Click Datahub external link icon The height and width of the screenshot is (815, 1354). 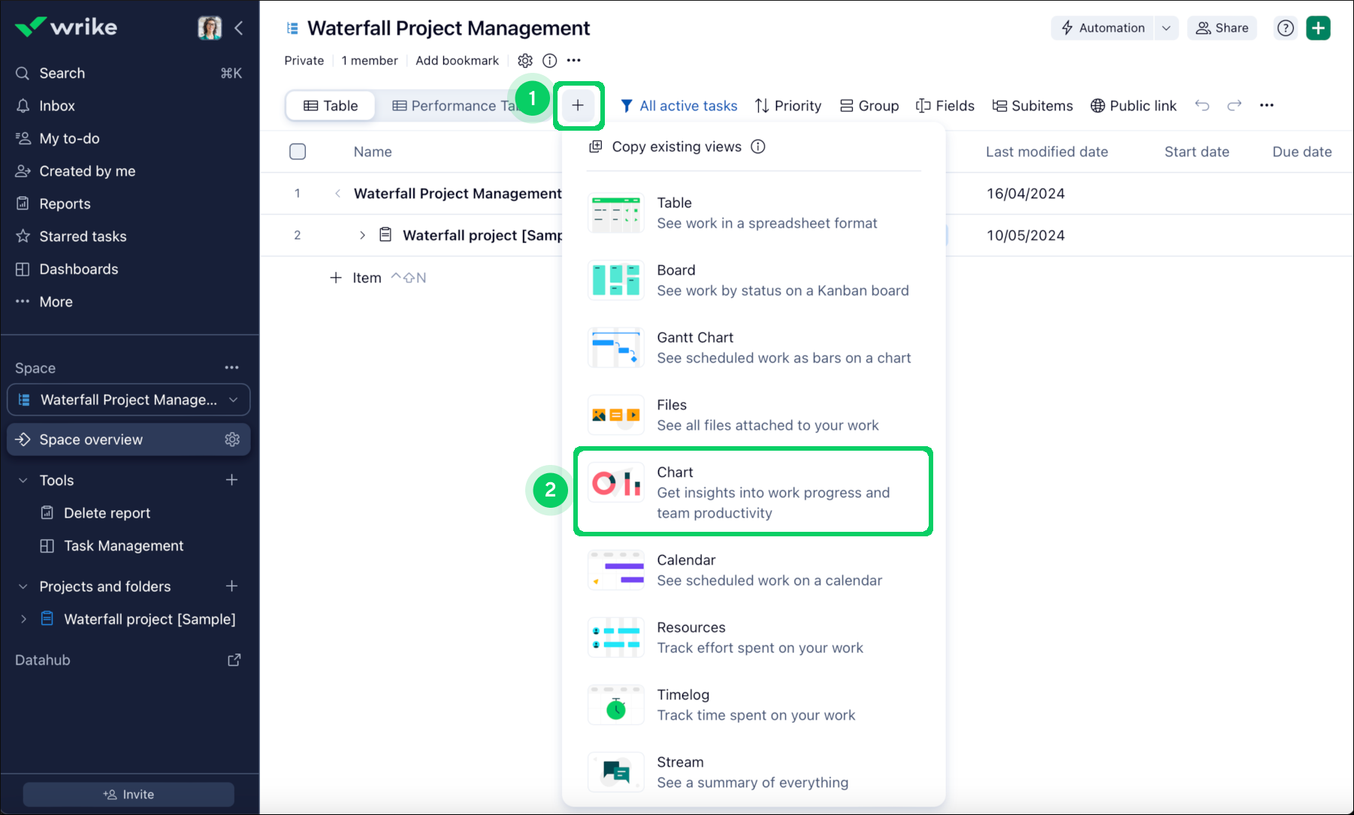(x=234, y=660)
